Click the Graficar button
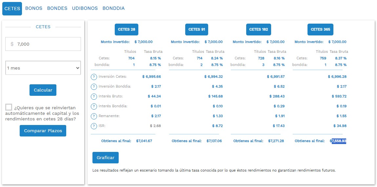This screenshot has width=377, height=187. (x=106, y=158)
